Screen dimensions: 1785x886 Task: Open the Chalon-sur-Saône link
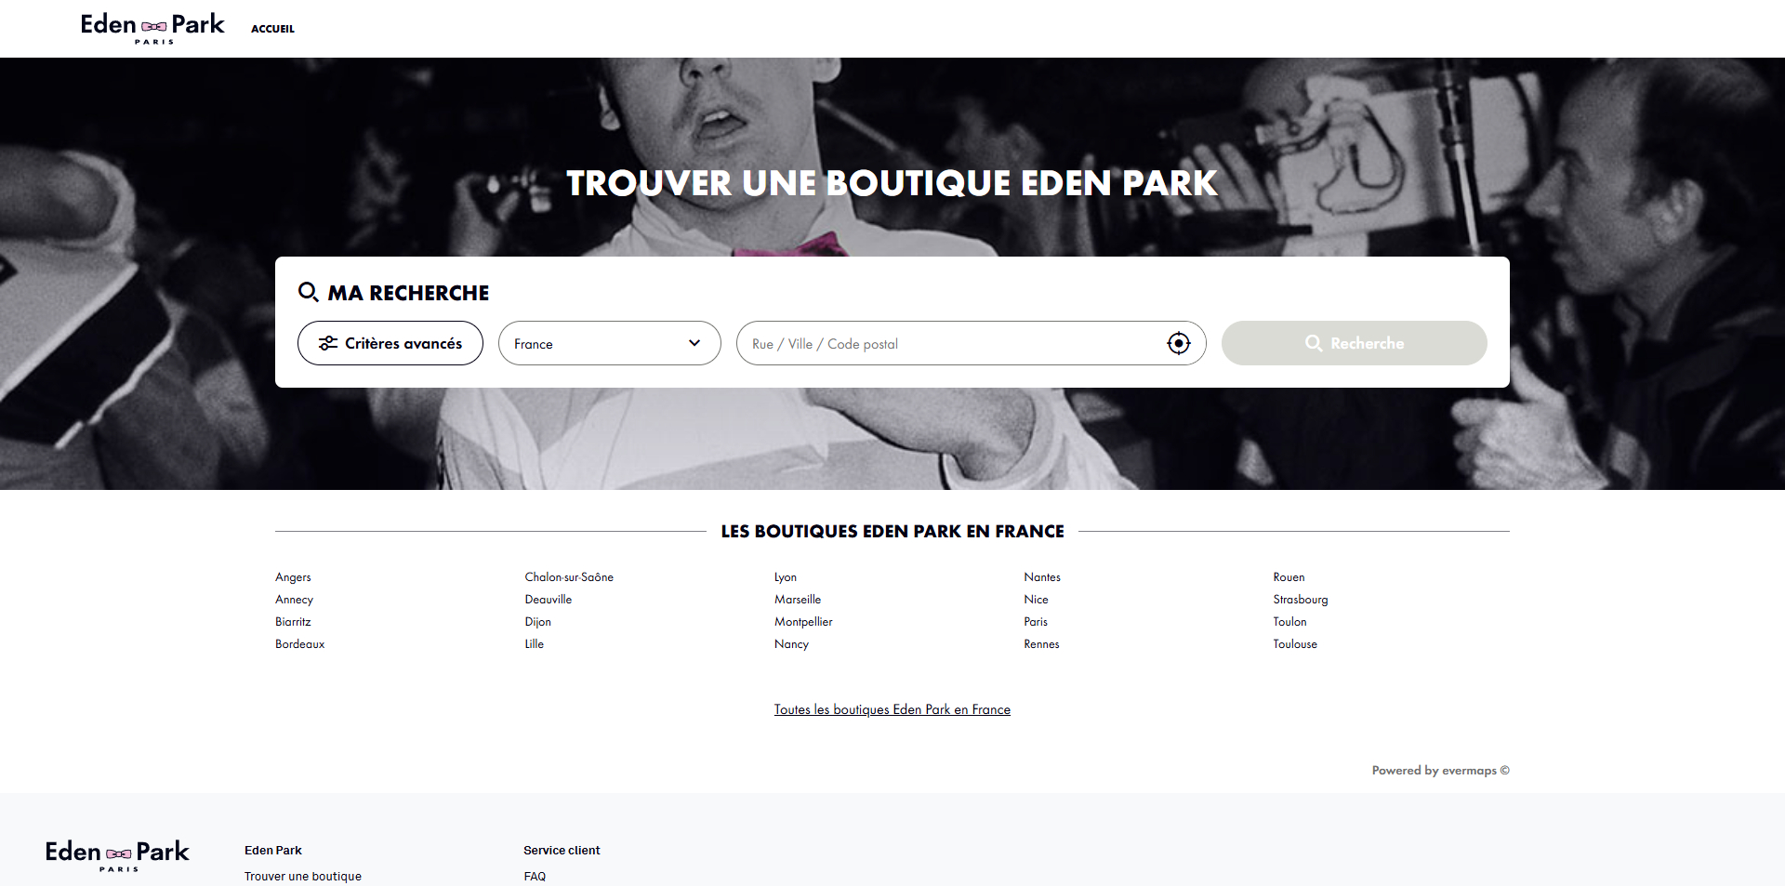pos(569,577)
